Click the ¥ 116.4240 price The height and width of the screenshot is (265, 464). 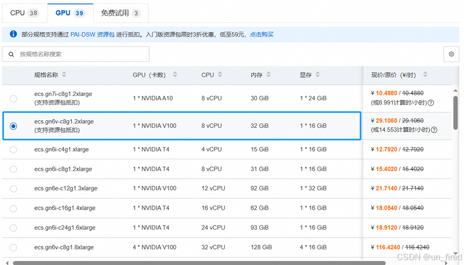[386, 247]
